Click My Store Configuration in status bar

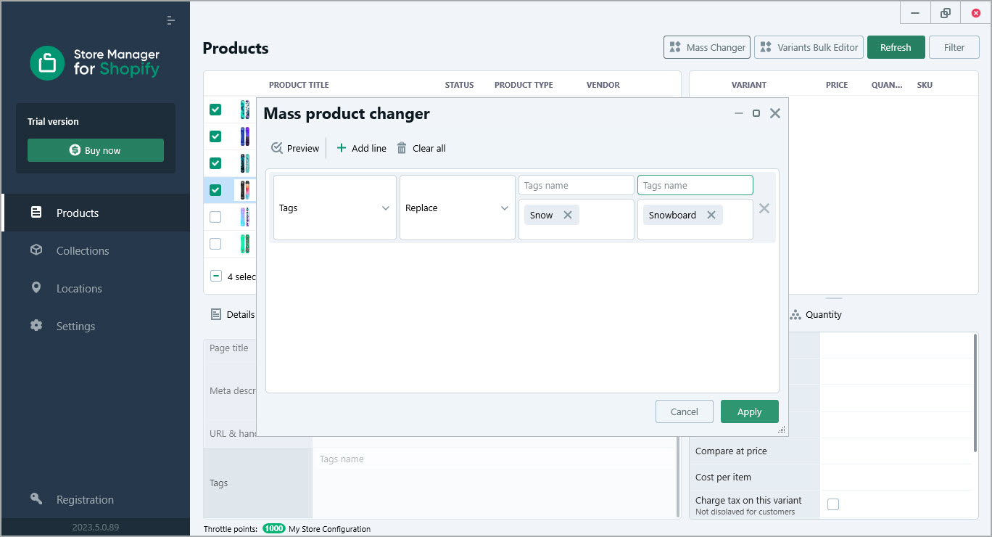pos(330,529)
